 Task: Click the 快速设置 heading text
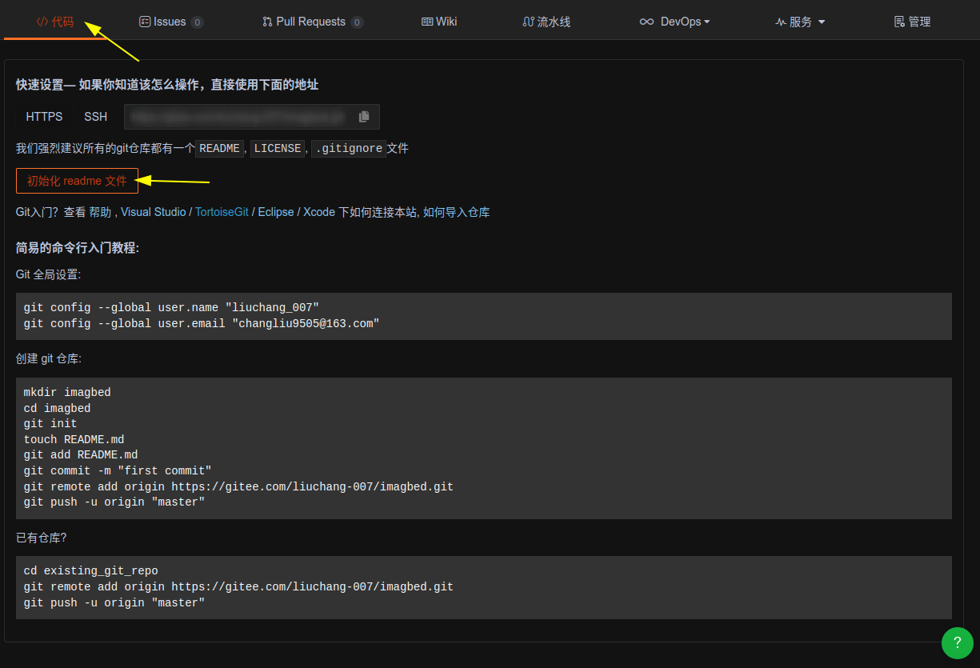point(167,85)
